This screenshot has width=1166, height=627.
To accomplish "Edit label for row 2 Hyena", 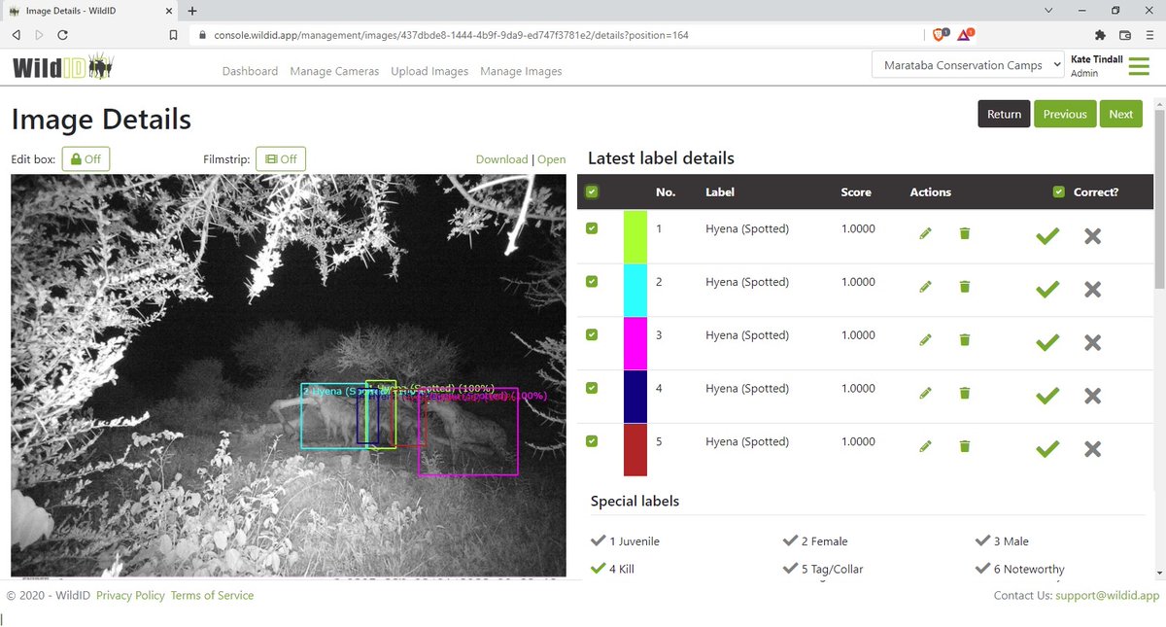I will pos(925,287).
